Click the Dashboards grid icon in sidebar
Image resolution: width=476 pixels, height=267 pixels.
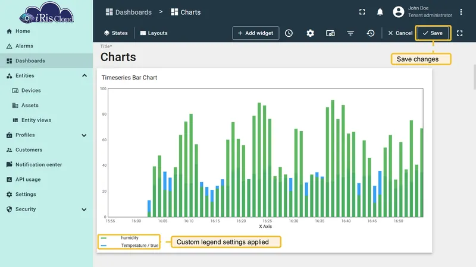pyautogui.click(x=9, y=61)
